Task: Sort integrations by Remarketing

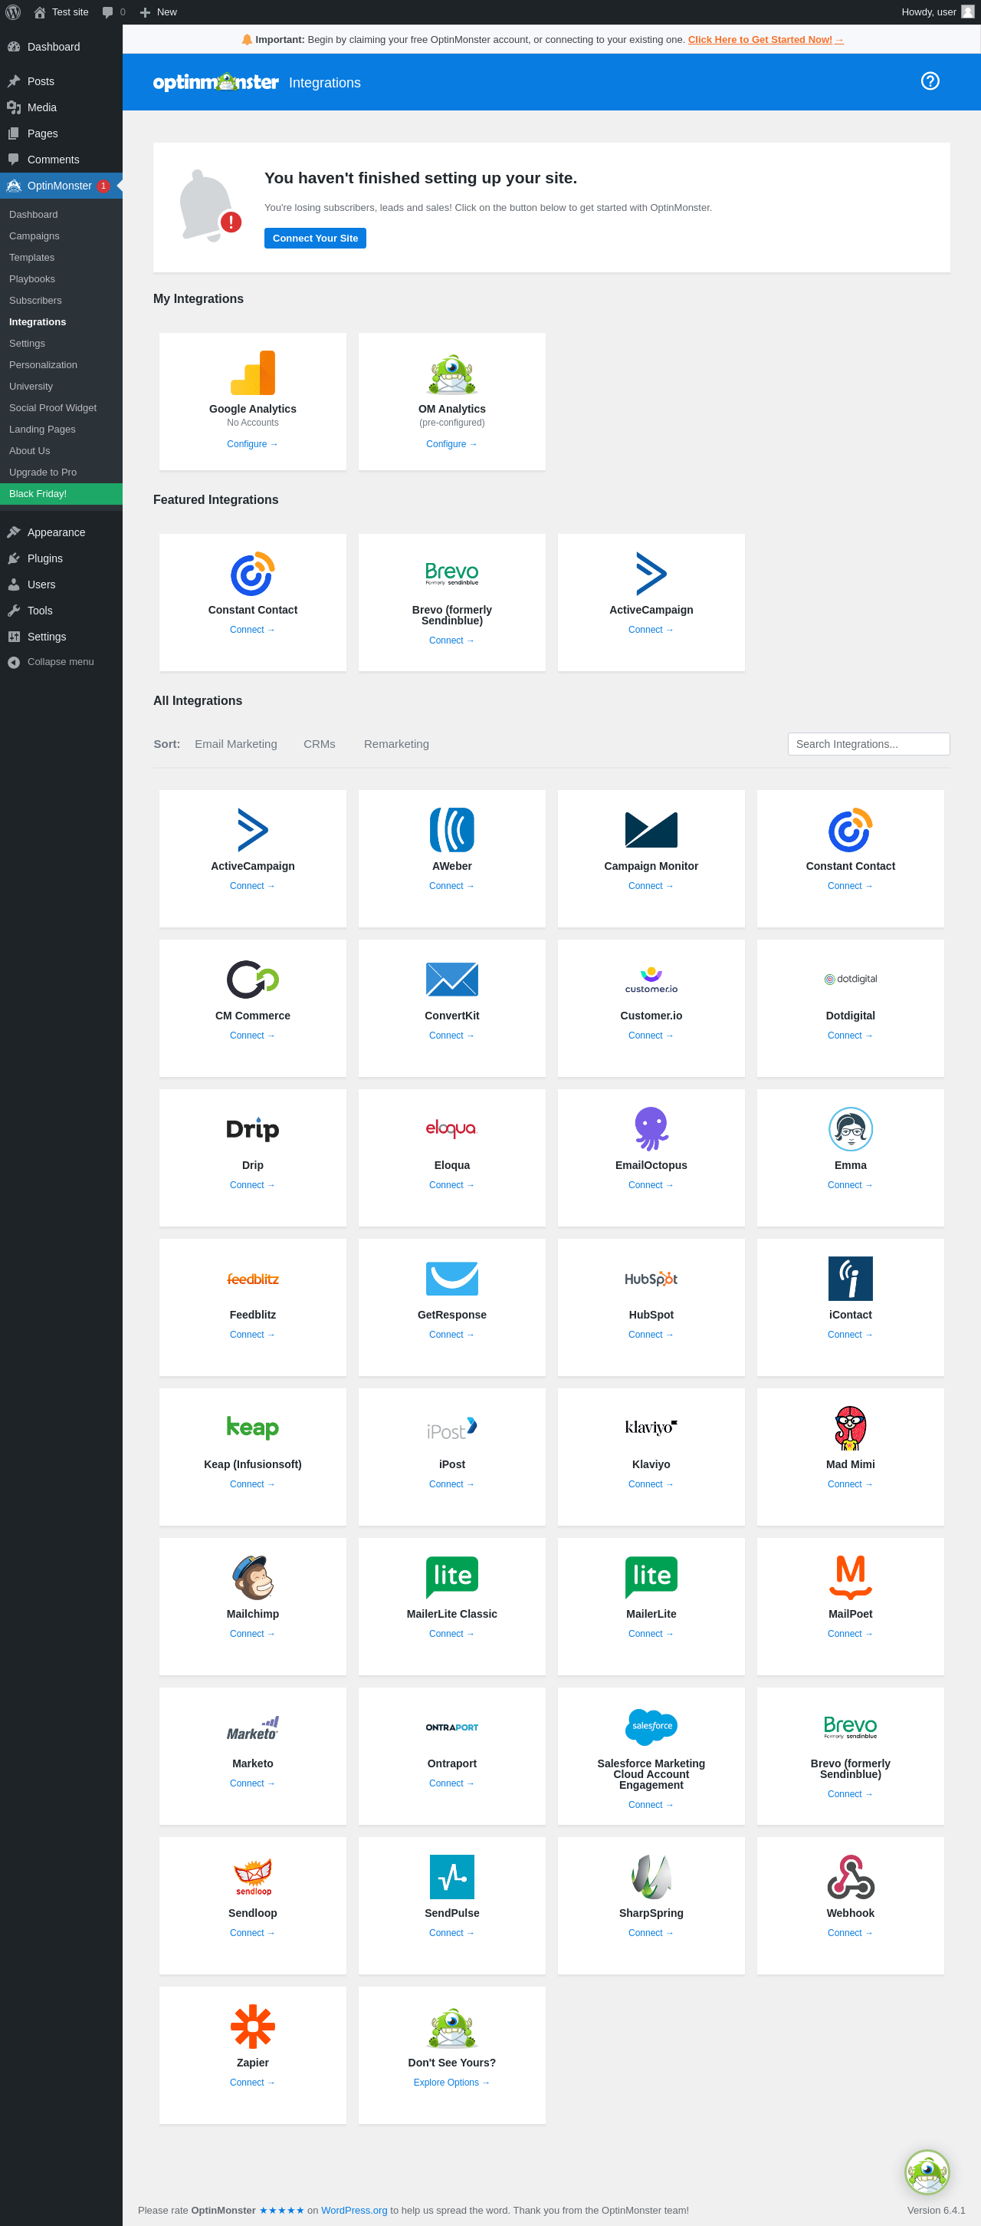Action: coord(396,744)
